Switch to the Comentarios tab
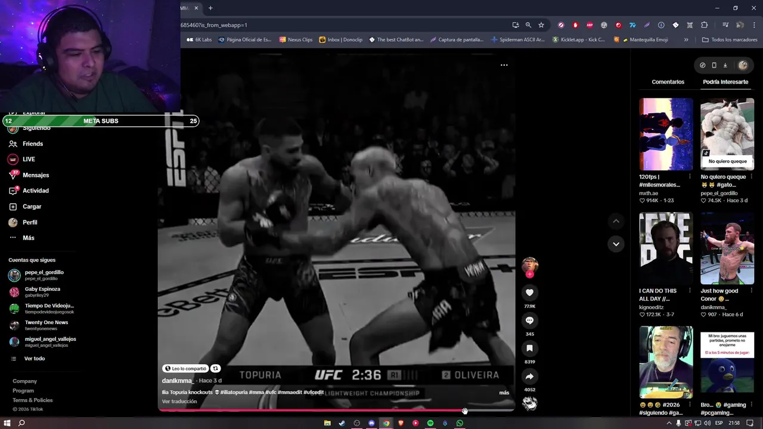The image size is (763, 429). tap(668, 82)
